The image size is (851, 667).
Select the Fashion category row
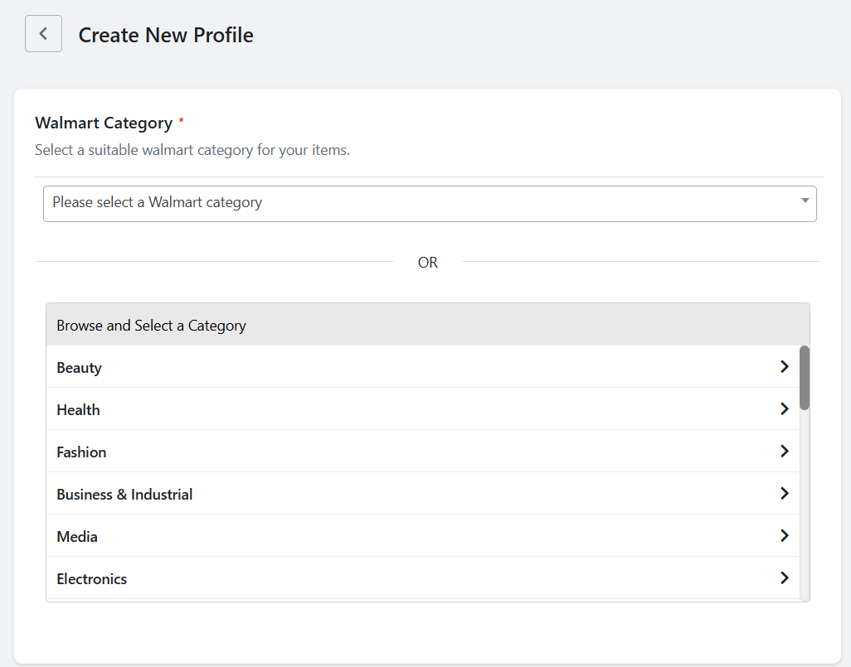click(x=423, y=452)
